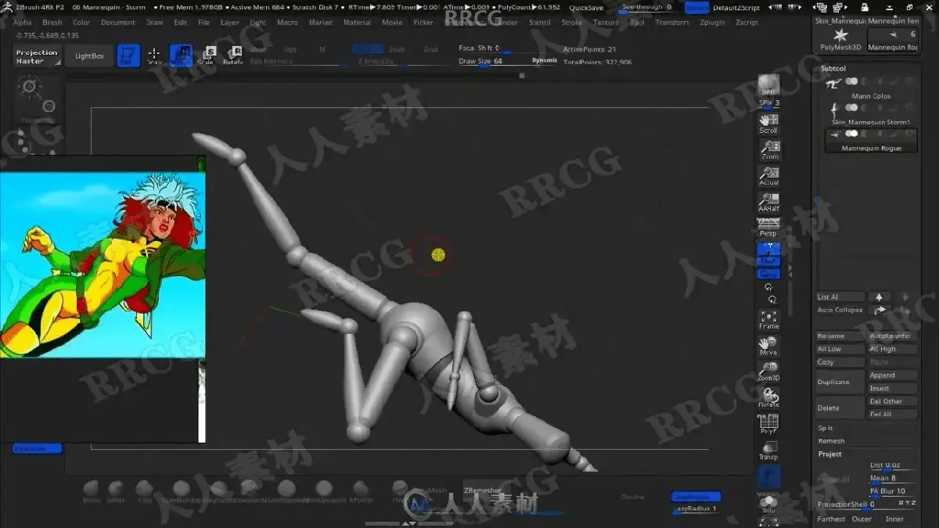Click the Move hand icon in right shelf
939x528 pixels.
(768, 346)
